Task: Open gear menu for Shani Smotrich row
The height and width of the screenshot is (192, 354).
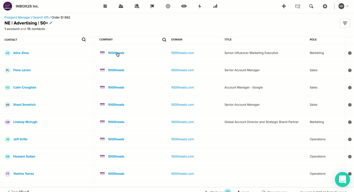Action: click(x=350, y=105)
